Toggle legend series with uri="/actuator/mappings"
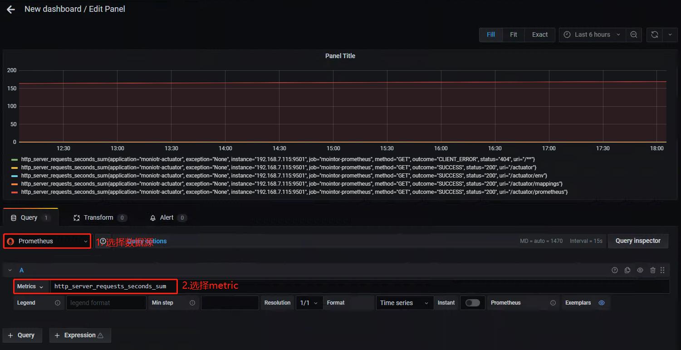 [292, 184]
